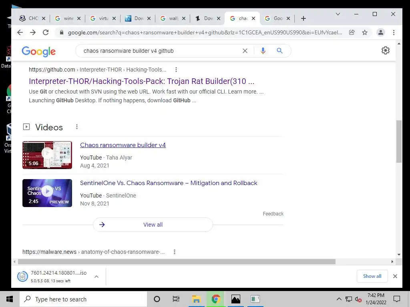
Task: Open File Explorer from taskbar
Action: (x=196, y=299)
